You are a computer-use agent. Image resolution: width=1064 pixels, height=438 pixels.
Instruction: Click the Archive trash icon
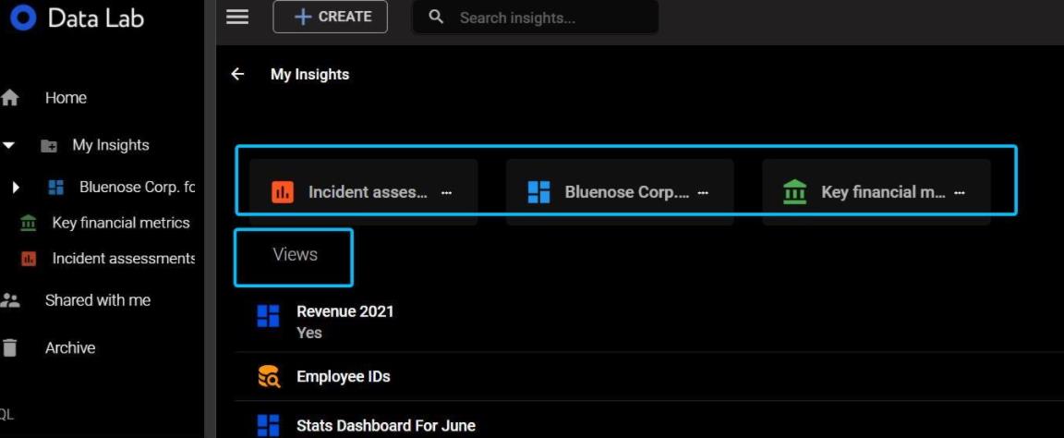click(x=9, y=347)
